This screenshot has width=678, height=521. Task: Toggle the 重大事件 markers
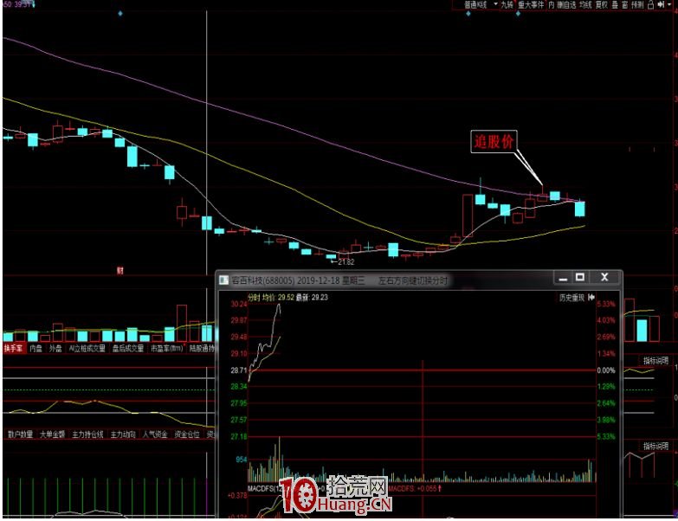click(531, 4)
